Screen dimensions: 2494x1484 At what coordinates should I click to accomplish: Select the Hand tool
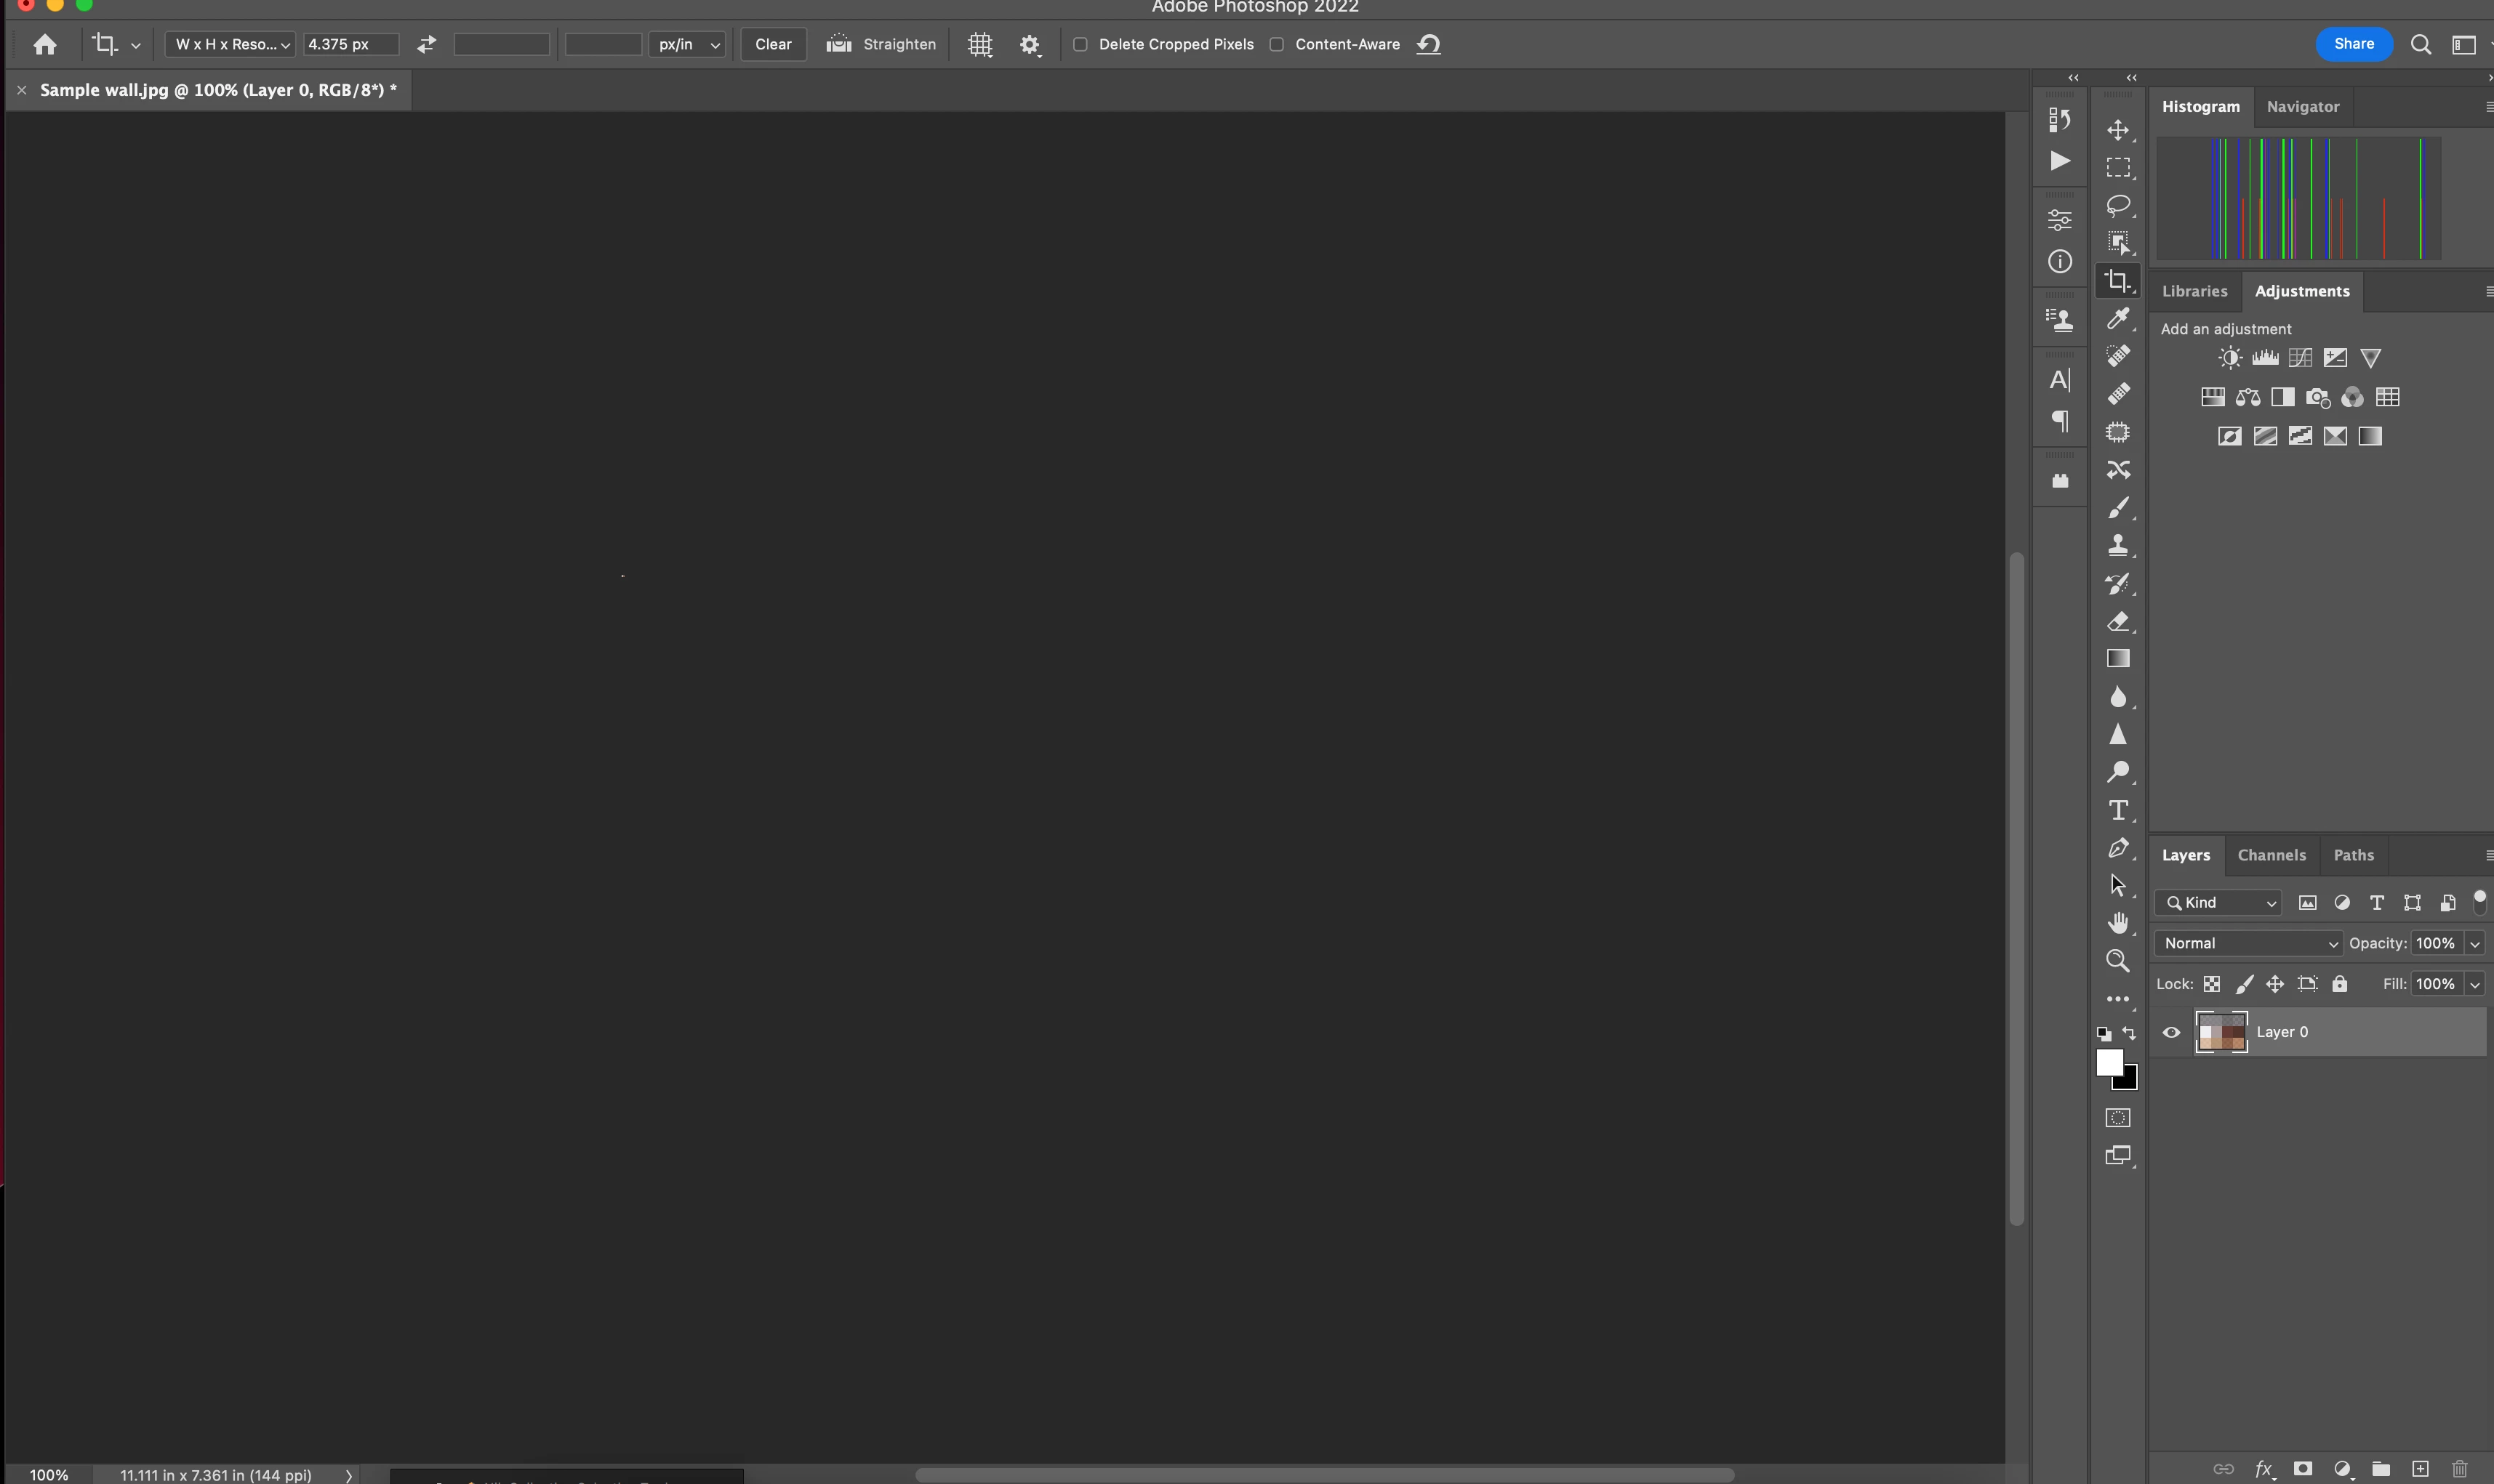click(2118, 923)
